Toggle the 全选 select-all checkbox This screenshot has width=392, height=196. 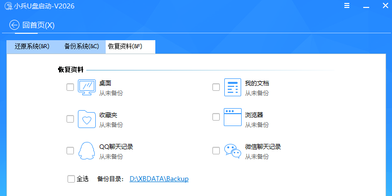tap(71, 179)
